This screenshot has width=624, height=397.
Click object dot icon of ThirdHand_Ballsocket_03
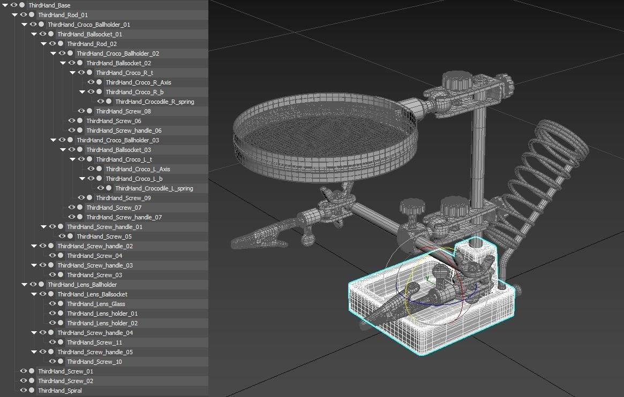pos(80,149)
